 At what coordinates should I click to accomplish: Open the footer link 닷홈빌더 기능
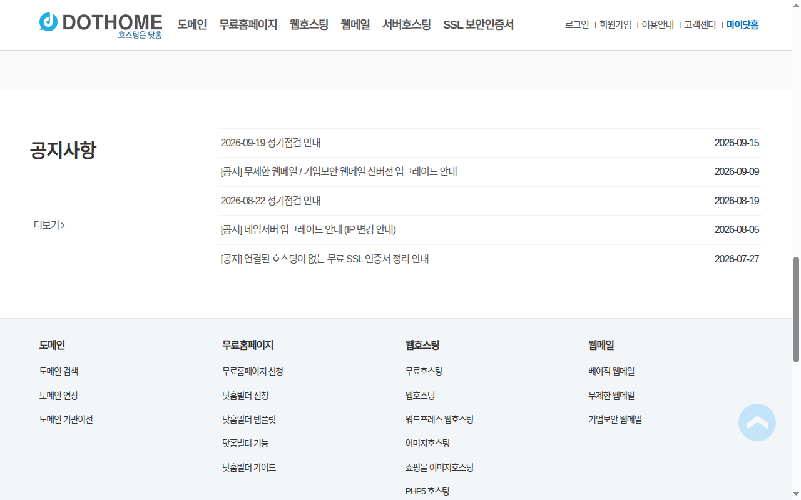pos(245,443)
